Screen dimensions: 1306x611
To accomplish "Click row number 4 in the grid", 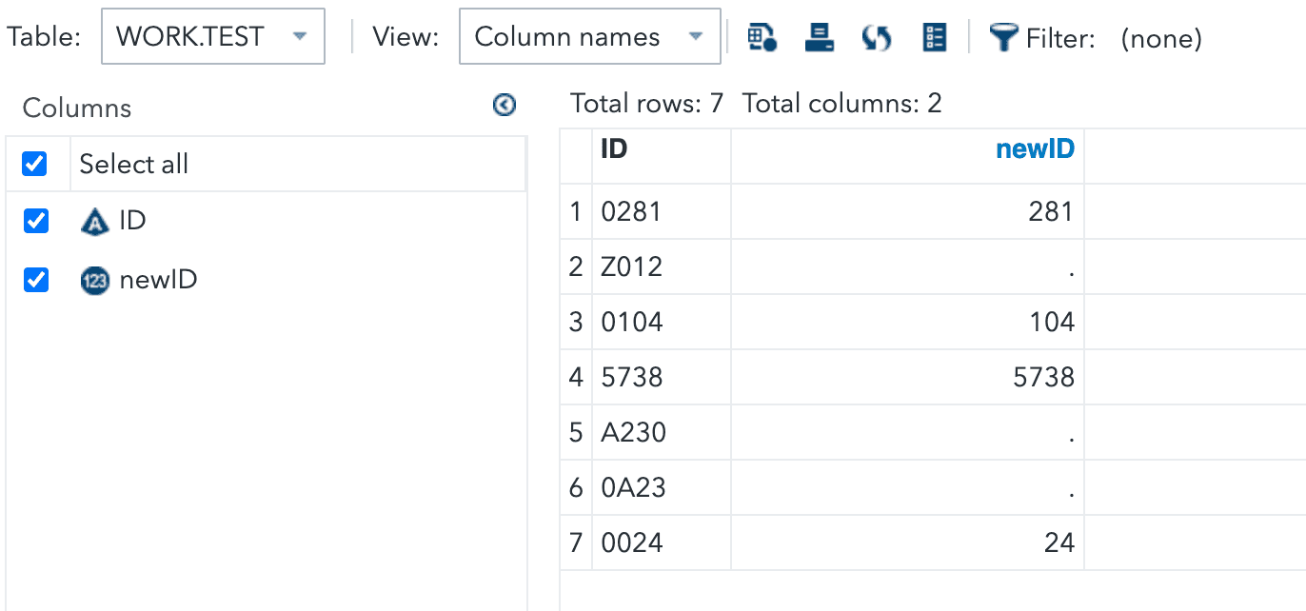I will tap(576, 377).
